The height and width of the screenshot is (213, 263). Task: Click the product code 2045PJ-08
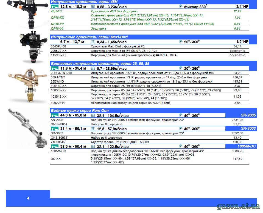click(x=58, y=46)
